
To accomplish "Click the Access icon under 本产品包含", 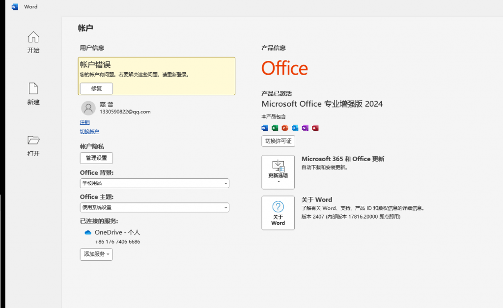I will [x=315, y=128].
